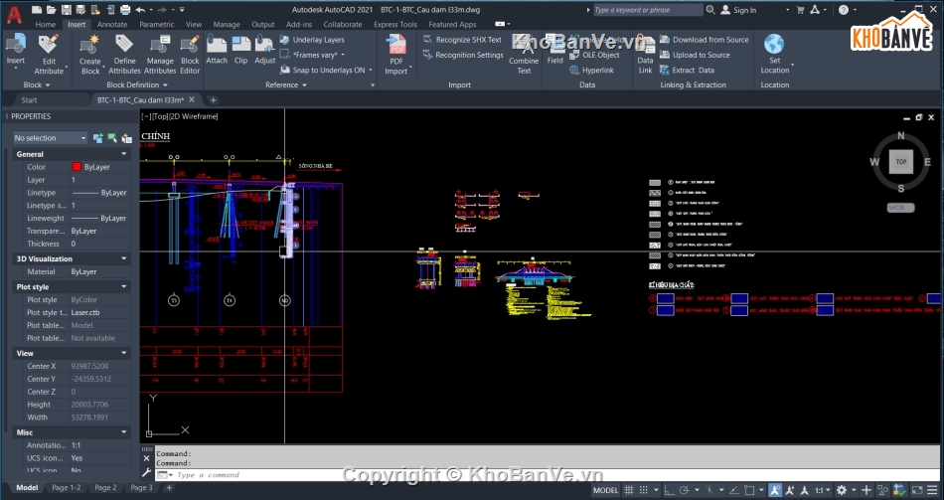Image resolution: width=944 pixels, height=500 pixels.
Task: Toggle object snap tracking in status bar
Action: pyautogui.click(x=734, y=491)
